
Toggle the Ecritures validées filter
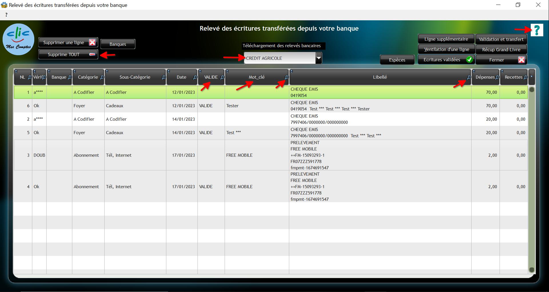[446, 60]
